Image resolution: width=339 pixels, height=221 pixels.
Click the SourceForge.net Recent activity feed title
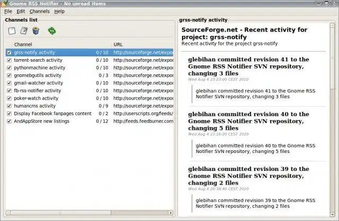(244, 33)
